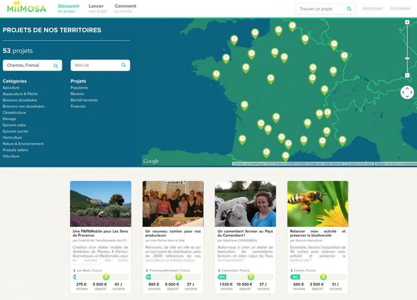417x300 pixels.
Task: Click the green cart badge on PAPAMobile project
Action: tap(106, 277)
